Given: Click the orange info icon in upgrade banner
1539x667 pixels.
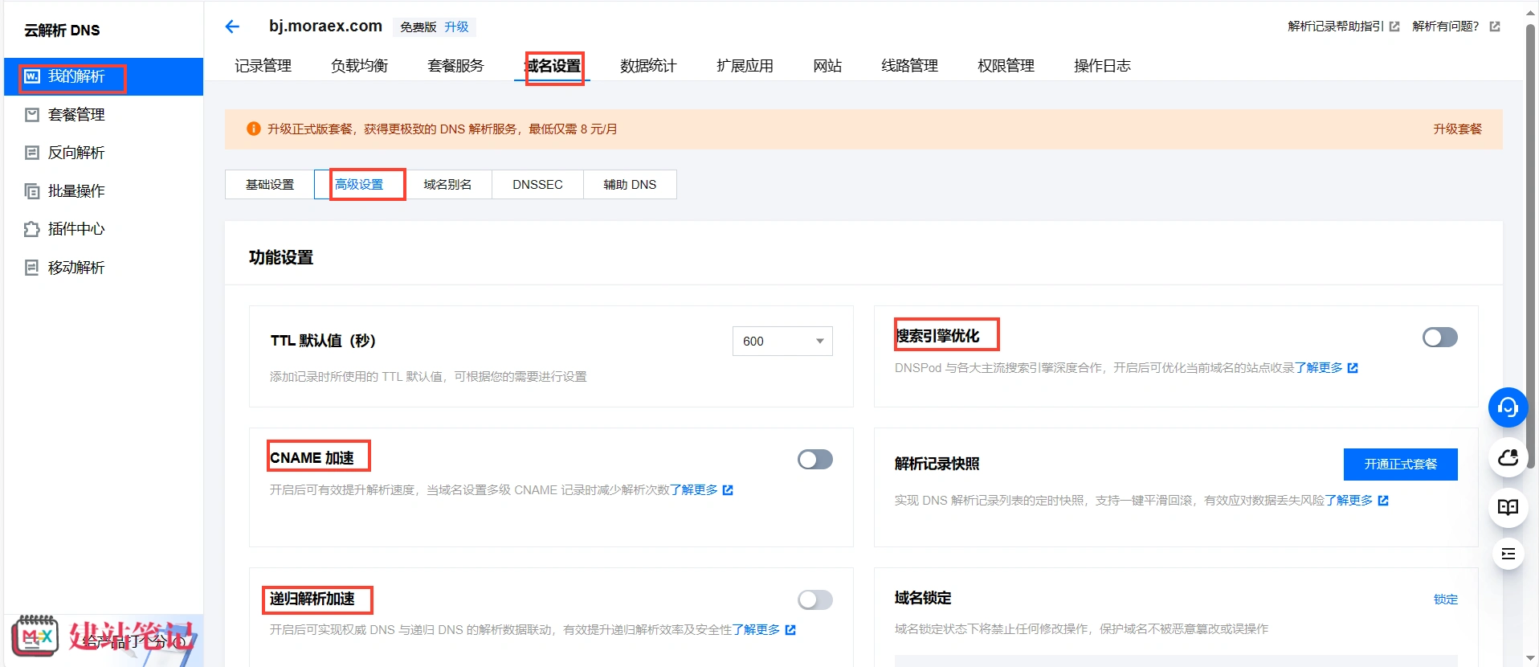Looking at the screenshot, I should [x=254, y=129].
